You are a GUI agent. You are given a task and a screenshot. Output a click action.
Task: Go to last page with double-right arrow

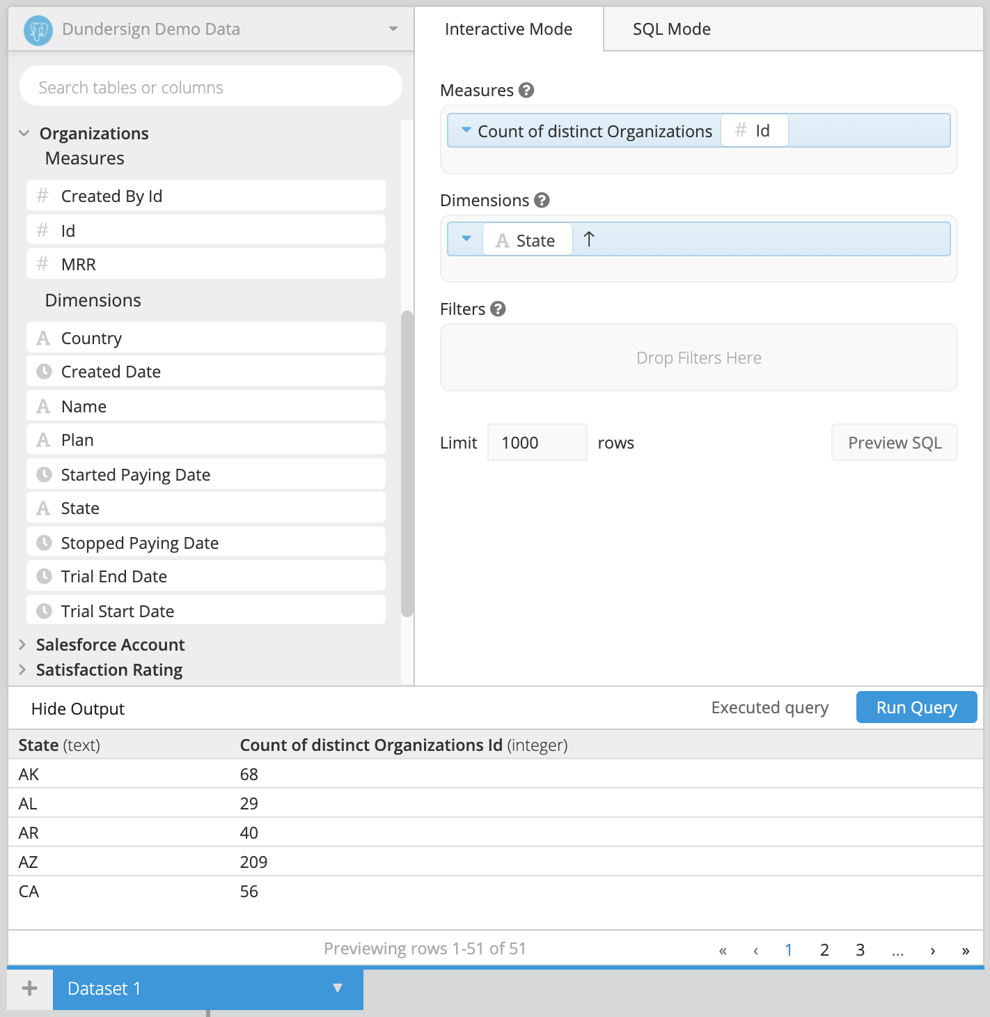coord(965,950)
